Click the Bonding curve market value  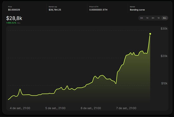137,10
